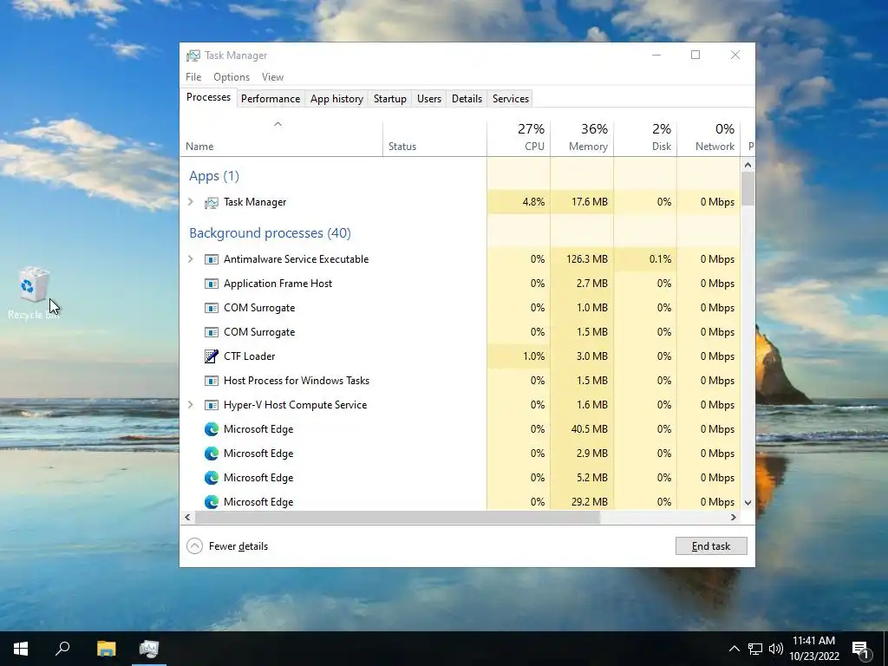Viewport: 888px width, 666px height.
Task: Click the Edge icon on the 40.5 MB row
Action: tap(212, 429)
